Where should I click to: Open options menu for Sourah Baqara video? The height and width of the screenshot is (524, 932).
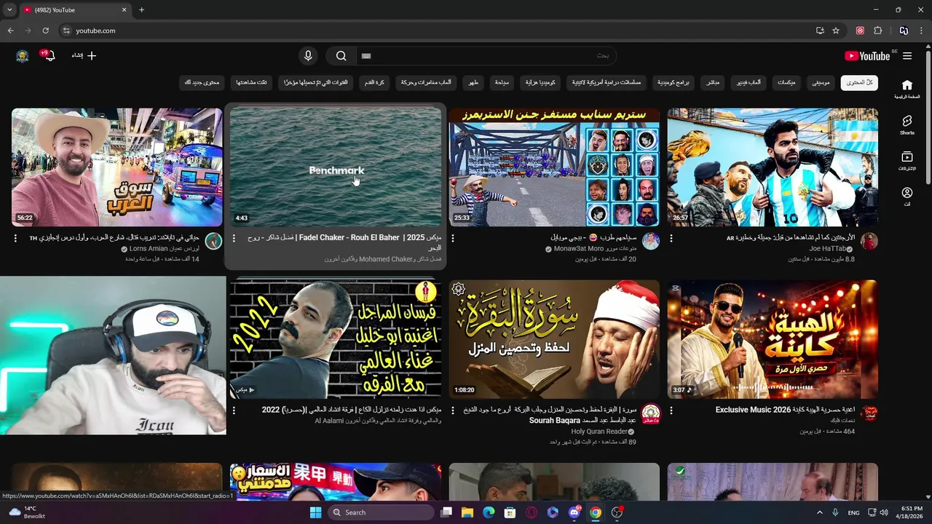pyautogui.click(x=453, y=410)
